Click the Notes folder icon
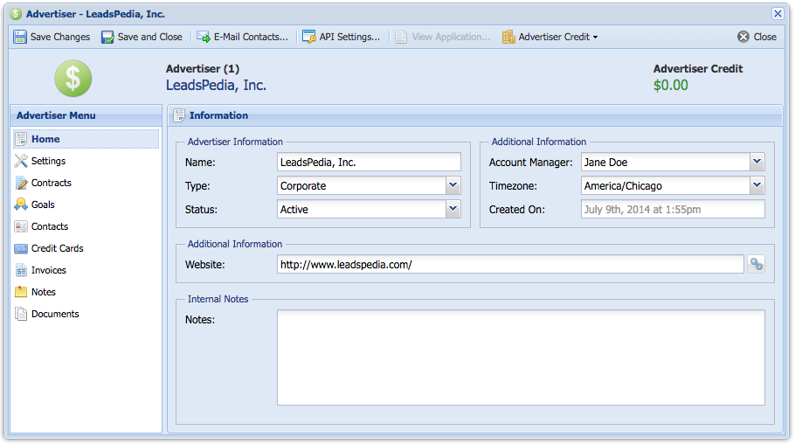Image resolution: width=795 pixels, height=444 pixels. pyautogui.click(x=21, y=292)
